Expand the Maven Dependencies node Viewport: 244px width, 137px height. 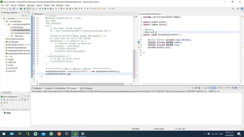(4, 48)
